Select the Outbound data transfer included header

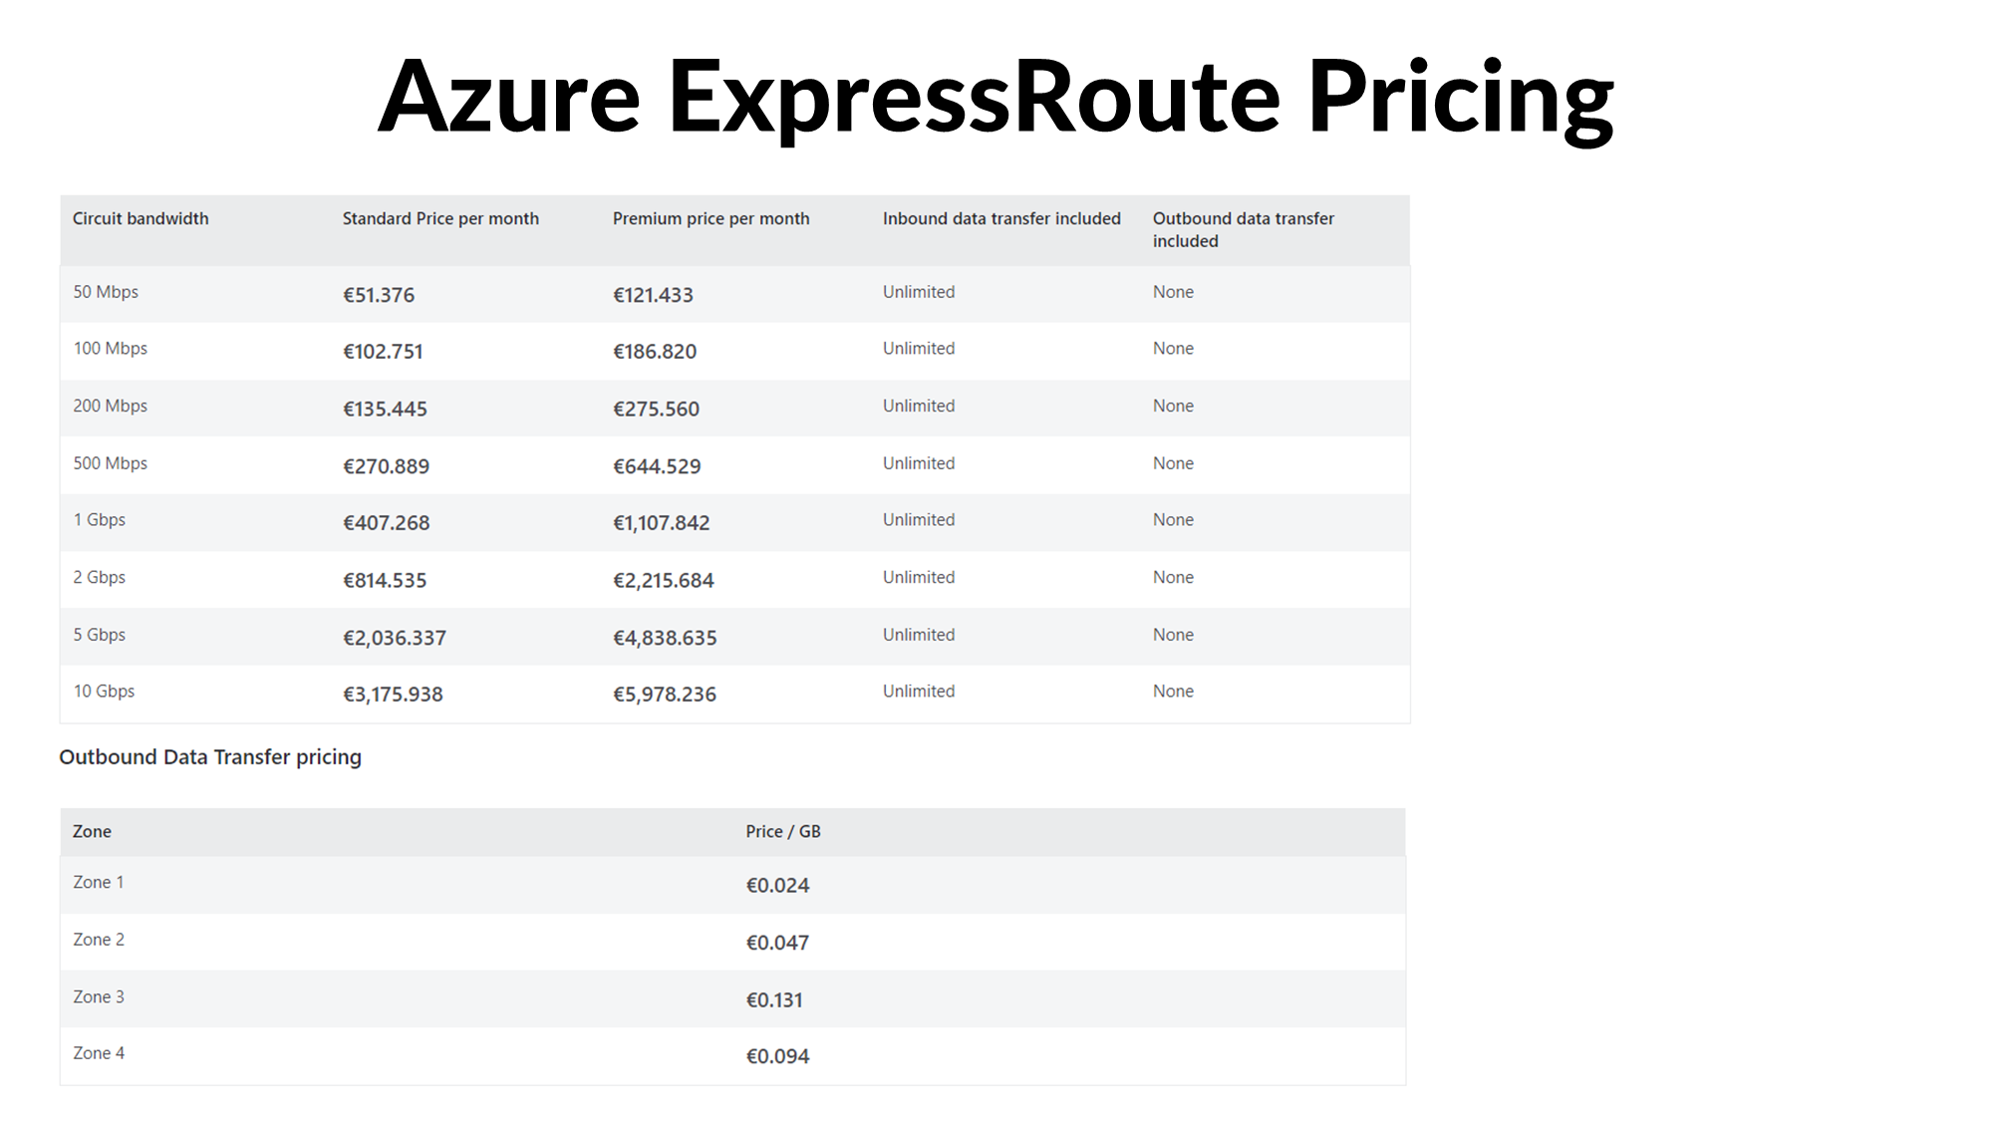(1243, 229)
